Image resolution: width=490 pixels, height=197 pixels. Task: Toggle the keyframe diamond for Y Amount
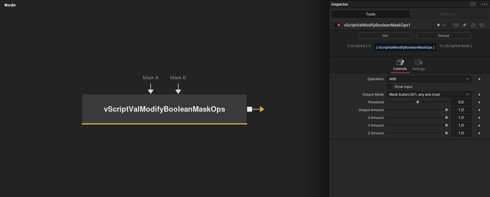pos(479,125)
